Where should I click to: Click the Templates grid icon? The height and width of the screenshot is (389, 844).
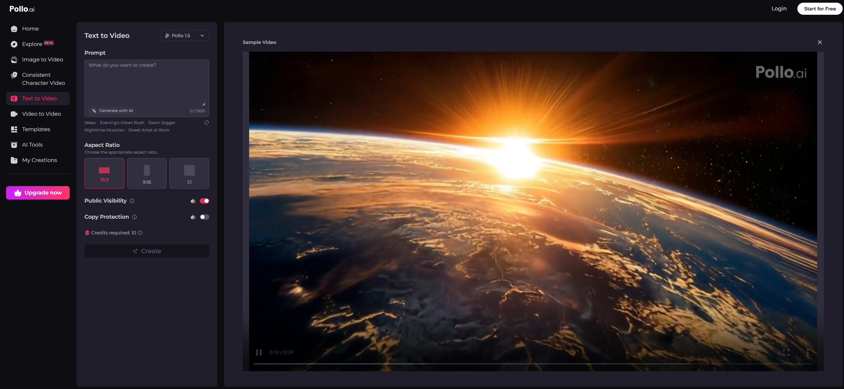pos(14,129)
